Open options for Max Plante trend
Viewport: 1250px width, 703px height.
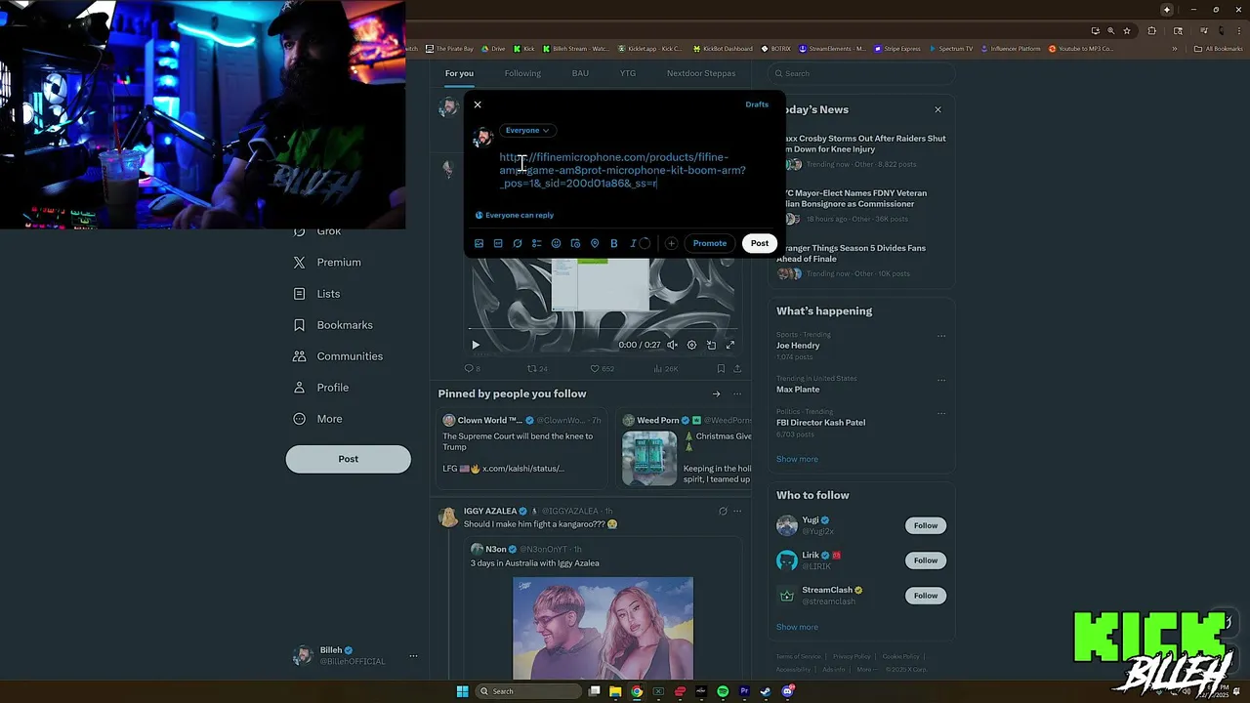tap(941, 380)
